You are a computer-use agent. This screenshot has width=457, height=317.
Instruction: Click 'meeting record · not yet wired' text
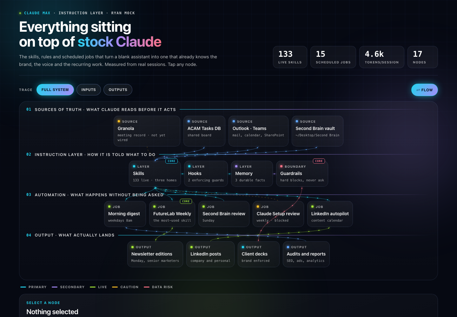tap(141, 138)
